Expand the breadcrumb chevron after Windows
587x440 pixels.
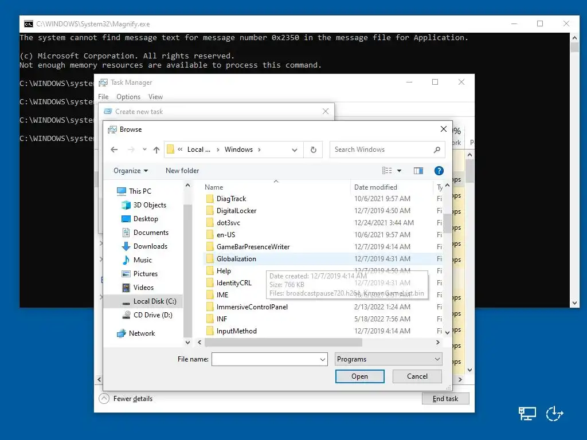tap(259, 150)
